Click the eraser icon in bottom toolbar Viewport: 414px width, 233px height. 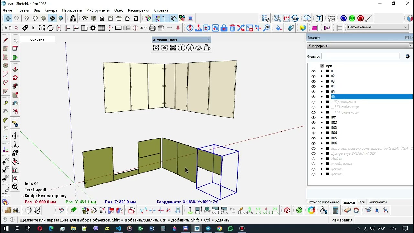tap(348, 210)
